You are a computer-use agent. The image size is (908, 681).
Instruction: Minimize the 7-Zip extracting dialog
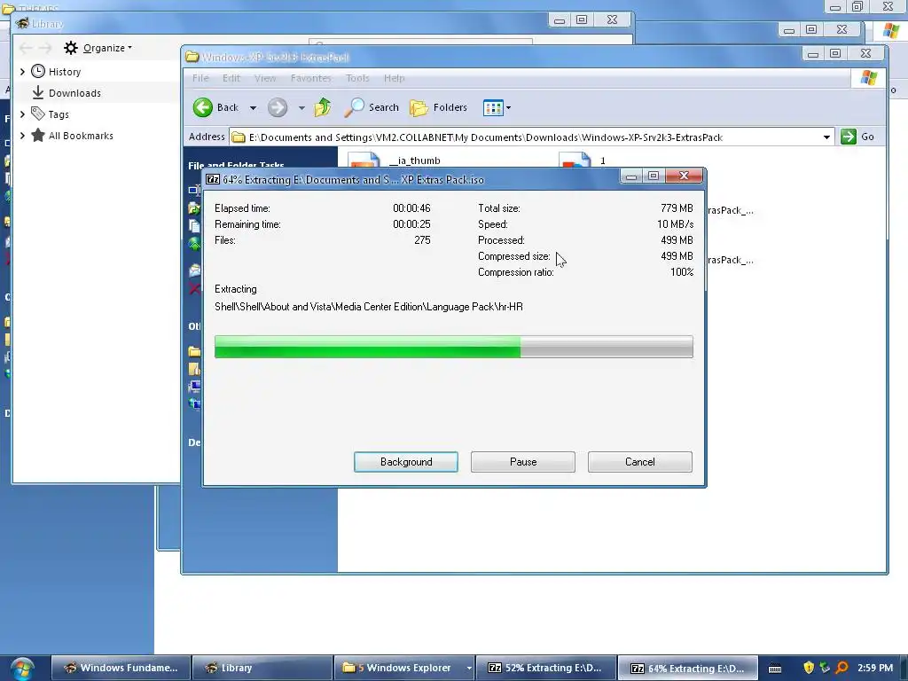pos(631,176)
